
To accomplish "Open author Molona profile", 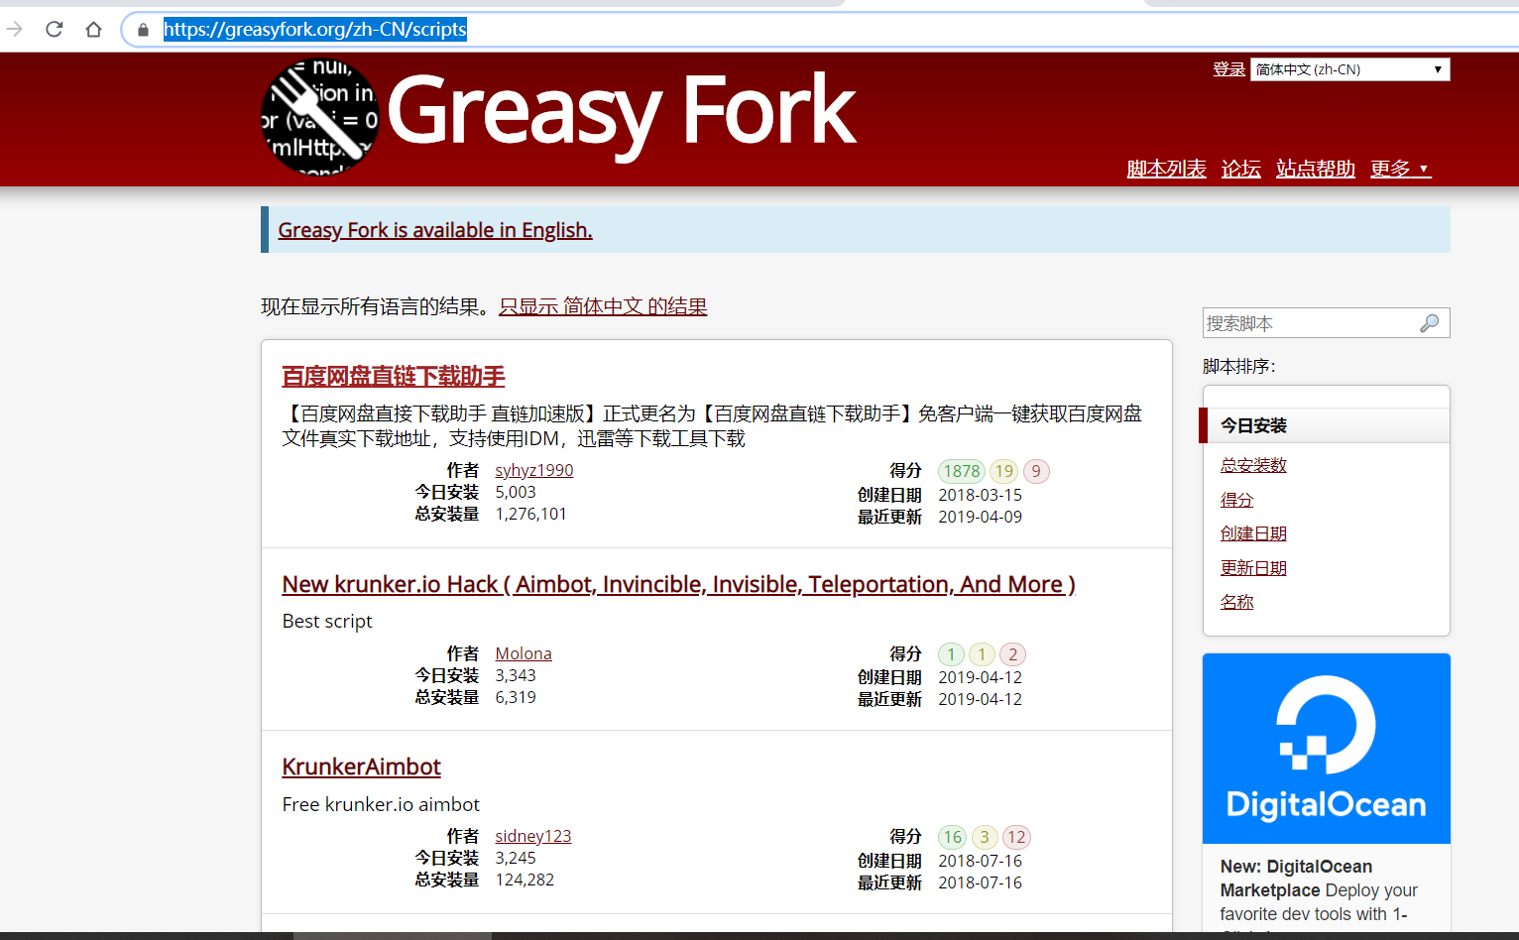I will (x=524, y=653).
